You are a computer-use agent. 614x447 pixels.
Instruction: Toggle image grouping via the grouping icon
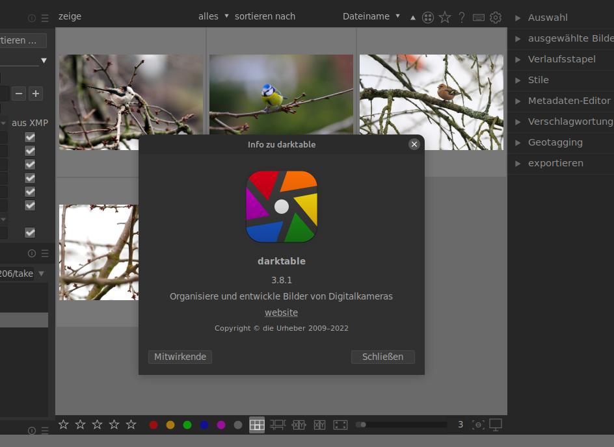pyautogui.click(x=428, y=18)
